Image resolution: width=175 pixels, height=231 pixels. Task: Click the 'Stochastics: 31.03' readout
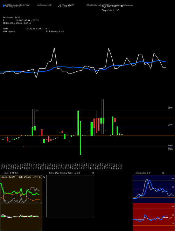pos(12,17)
